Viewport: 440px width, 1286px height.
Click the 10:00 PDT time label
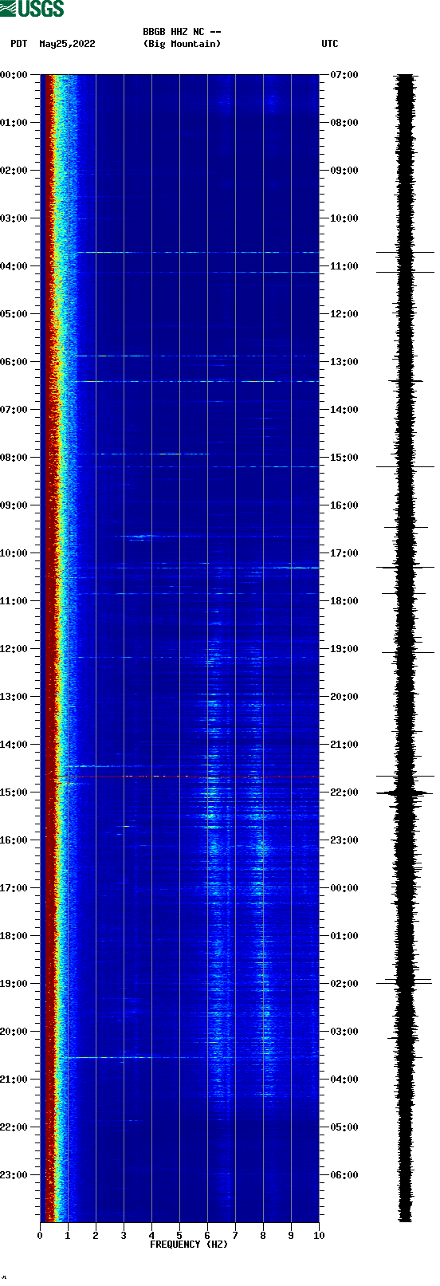click(x=14, y=553)
